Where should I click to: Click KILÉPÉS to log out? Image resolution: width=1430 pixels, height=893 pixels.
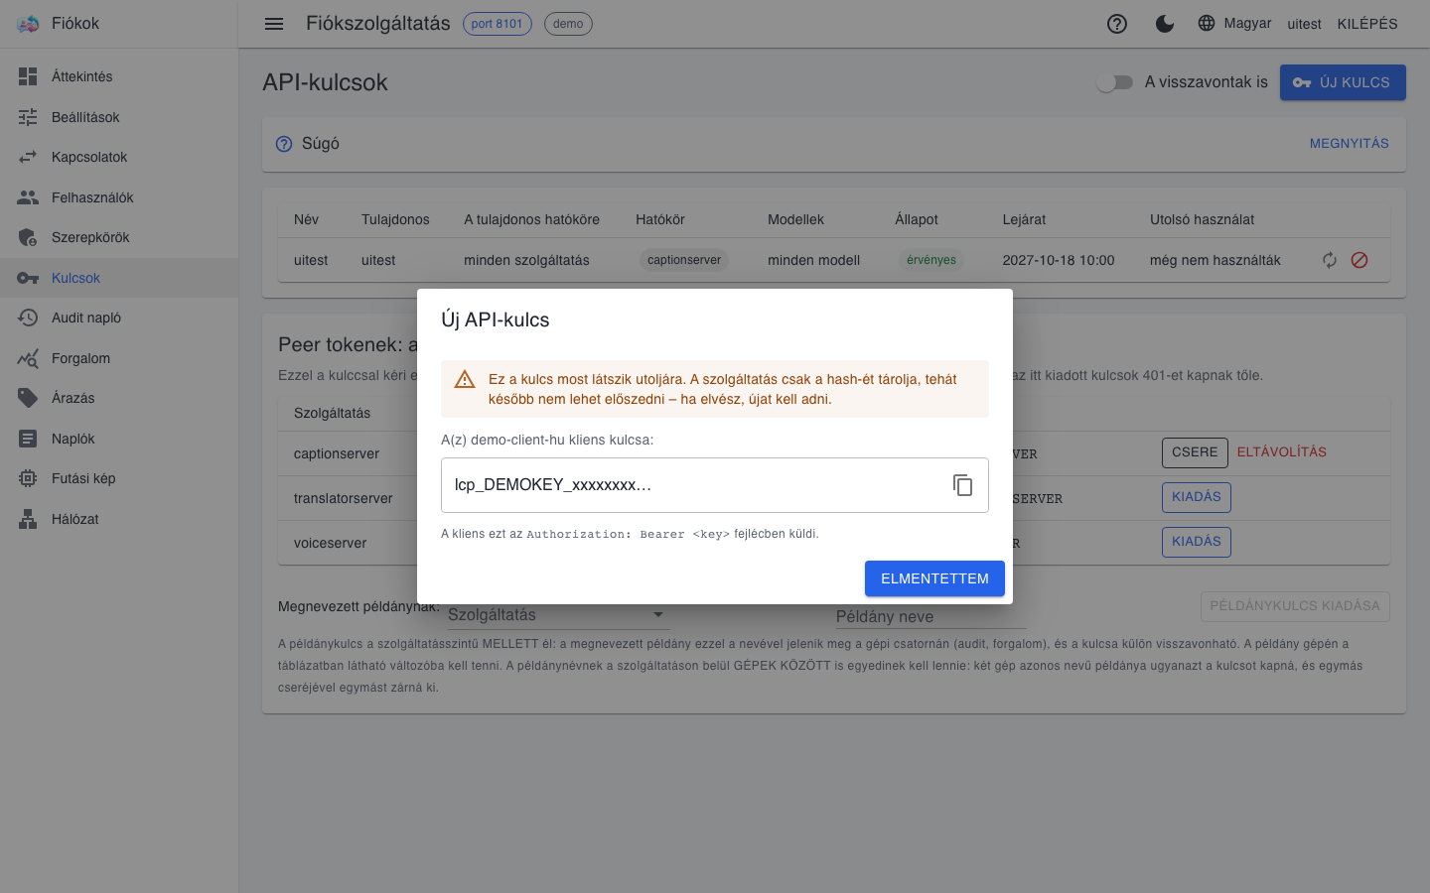1367,24
